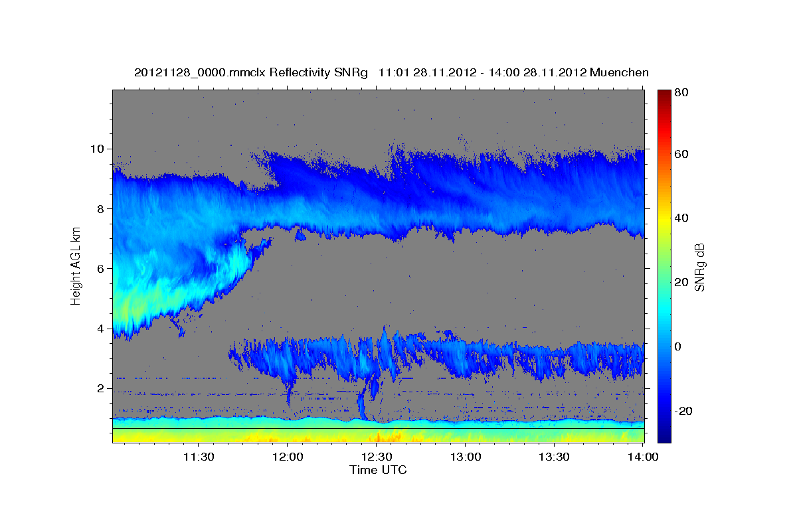Click the 'Height AGL km' axis label
797x531 pixels.
[x=76, y=266]
